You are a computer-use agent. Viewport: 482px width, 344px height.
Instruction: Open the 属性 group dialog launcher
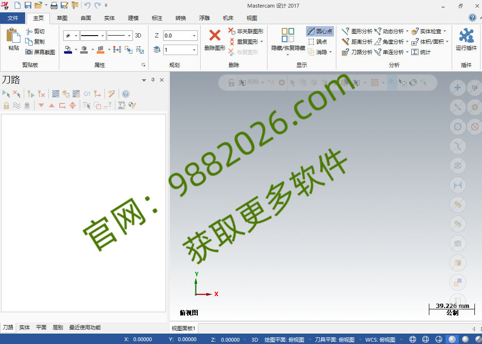click(143, 65)
